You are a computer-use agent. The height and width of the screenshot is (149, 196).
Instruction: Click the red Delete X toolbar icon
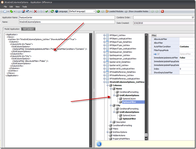tap(35, 11)
